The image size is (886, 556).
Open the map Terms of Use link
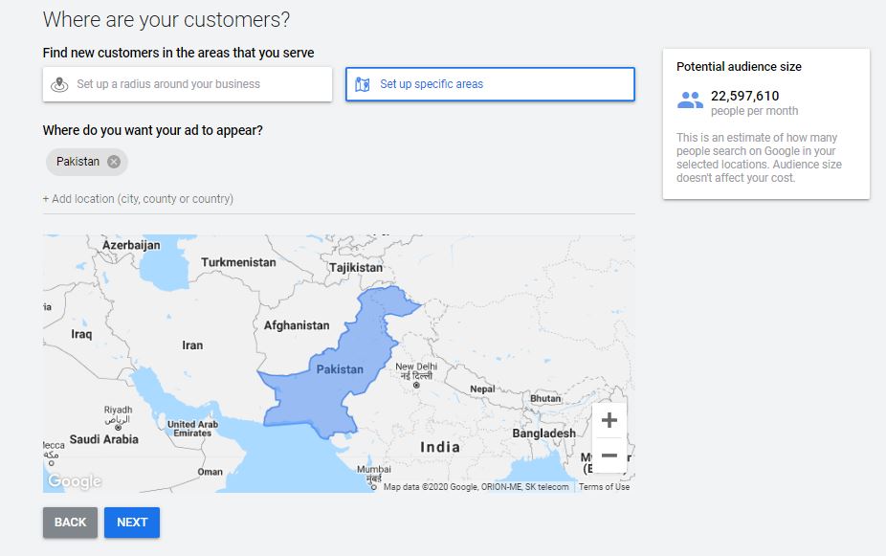(604, 487)
